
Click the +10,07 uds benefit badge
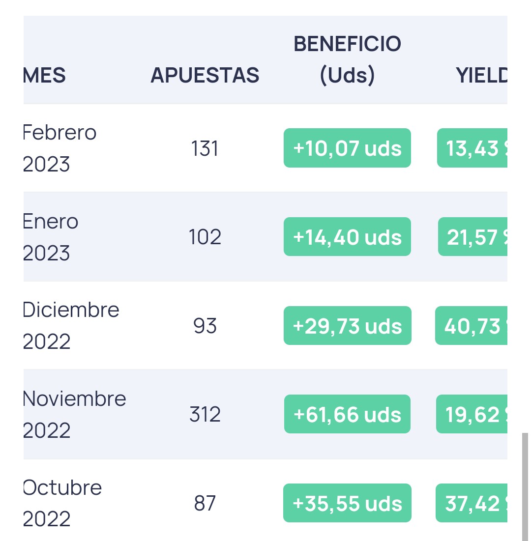point(347,148)
